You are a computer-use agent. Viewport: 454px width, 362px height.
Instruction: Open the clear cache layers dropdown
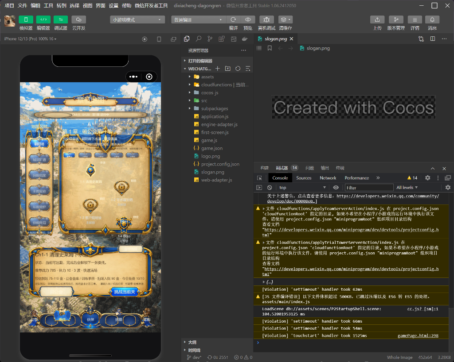click(286, 19)
